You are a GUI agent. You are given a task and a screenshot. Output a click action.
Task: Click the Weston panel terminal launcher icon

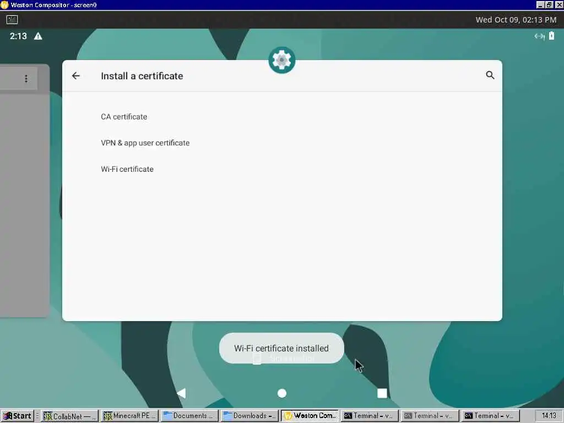12,20
